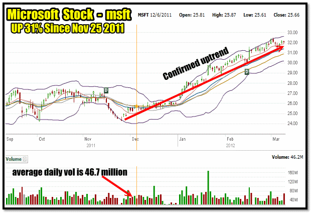Click the 120M volume axis label
The height and width of the screenshot is (215, 313).
click(292, 182)
